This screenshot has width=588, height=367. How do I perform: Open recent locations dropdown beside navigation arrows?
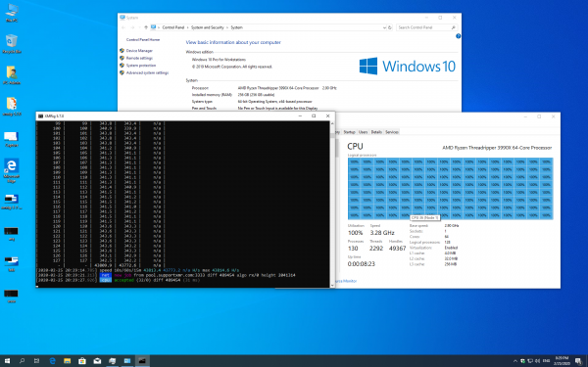click(139, 27)
